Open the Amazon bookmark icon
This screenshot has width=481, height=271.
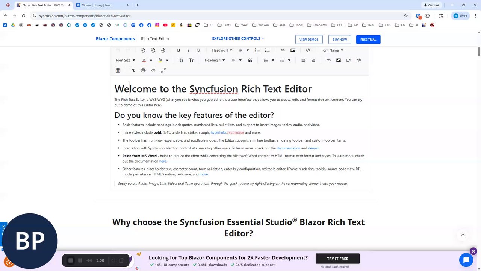pos(181,25)
